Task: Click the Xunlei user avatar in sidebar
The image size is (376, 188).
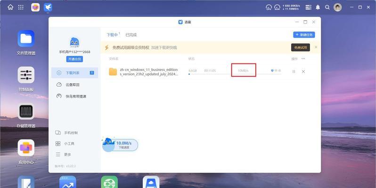Action: [x=74, y=43]
